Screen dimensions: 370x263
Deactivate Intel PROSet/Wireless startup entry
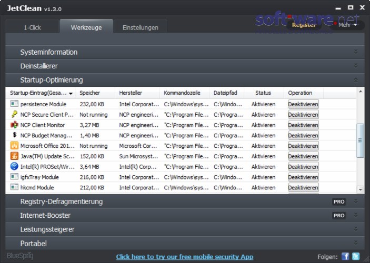tap(304, 167)
